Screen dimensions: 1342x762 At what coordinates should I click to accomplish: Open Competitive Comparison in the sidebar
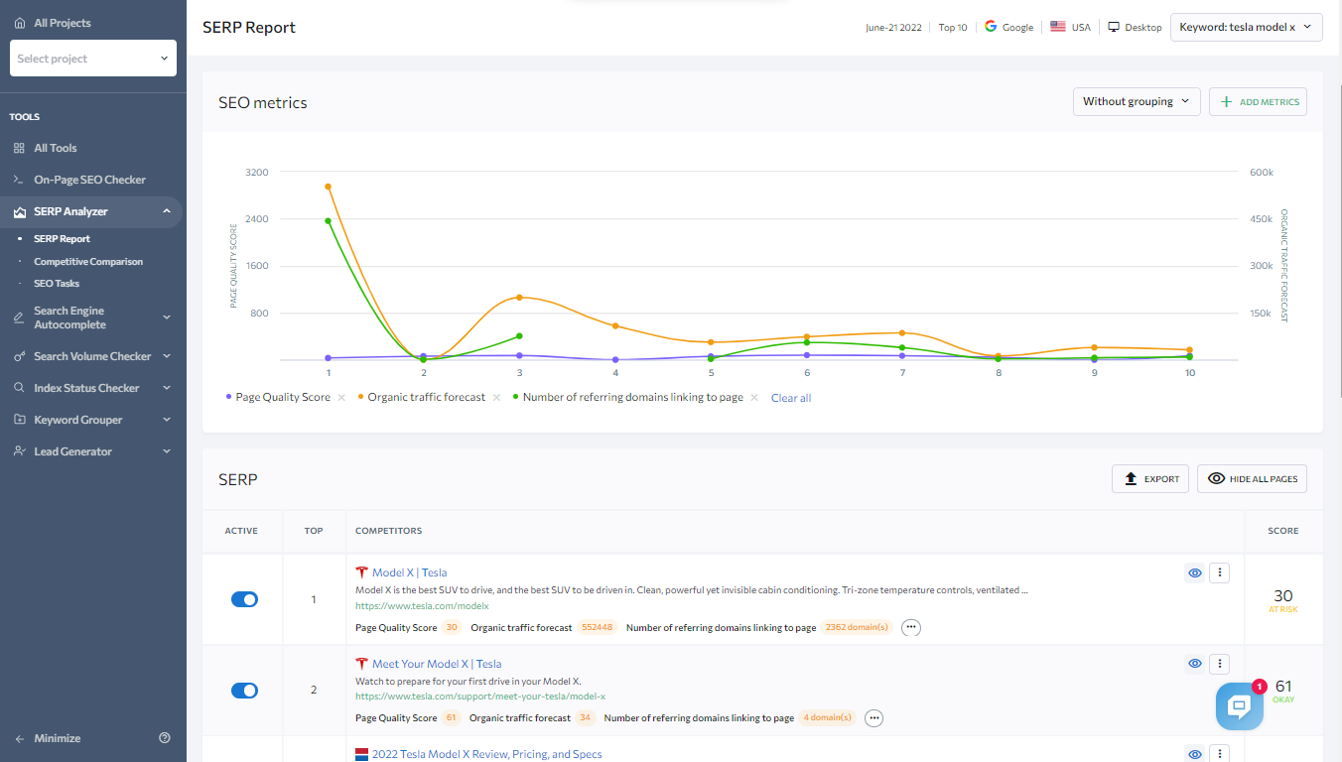[x=88, y=262]
